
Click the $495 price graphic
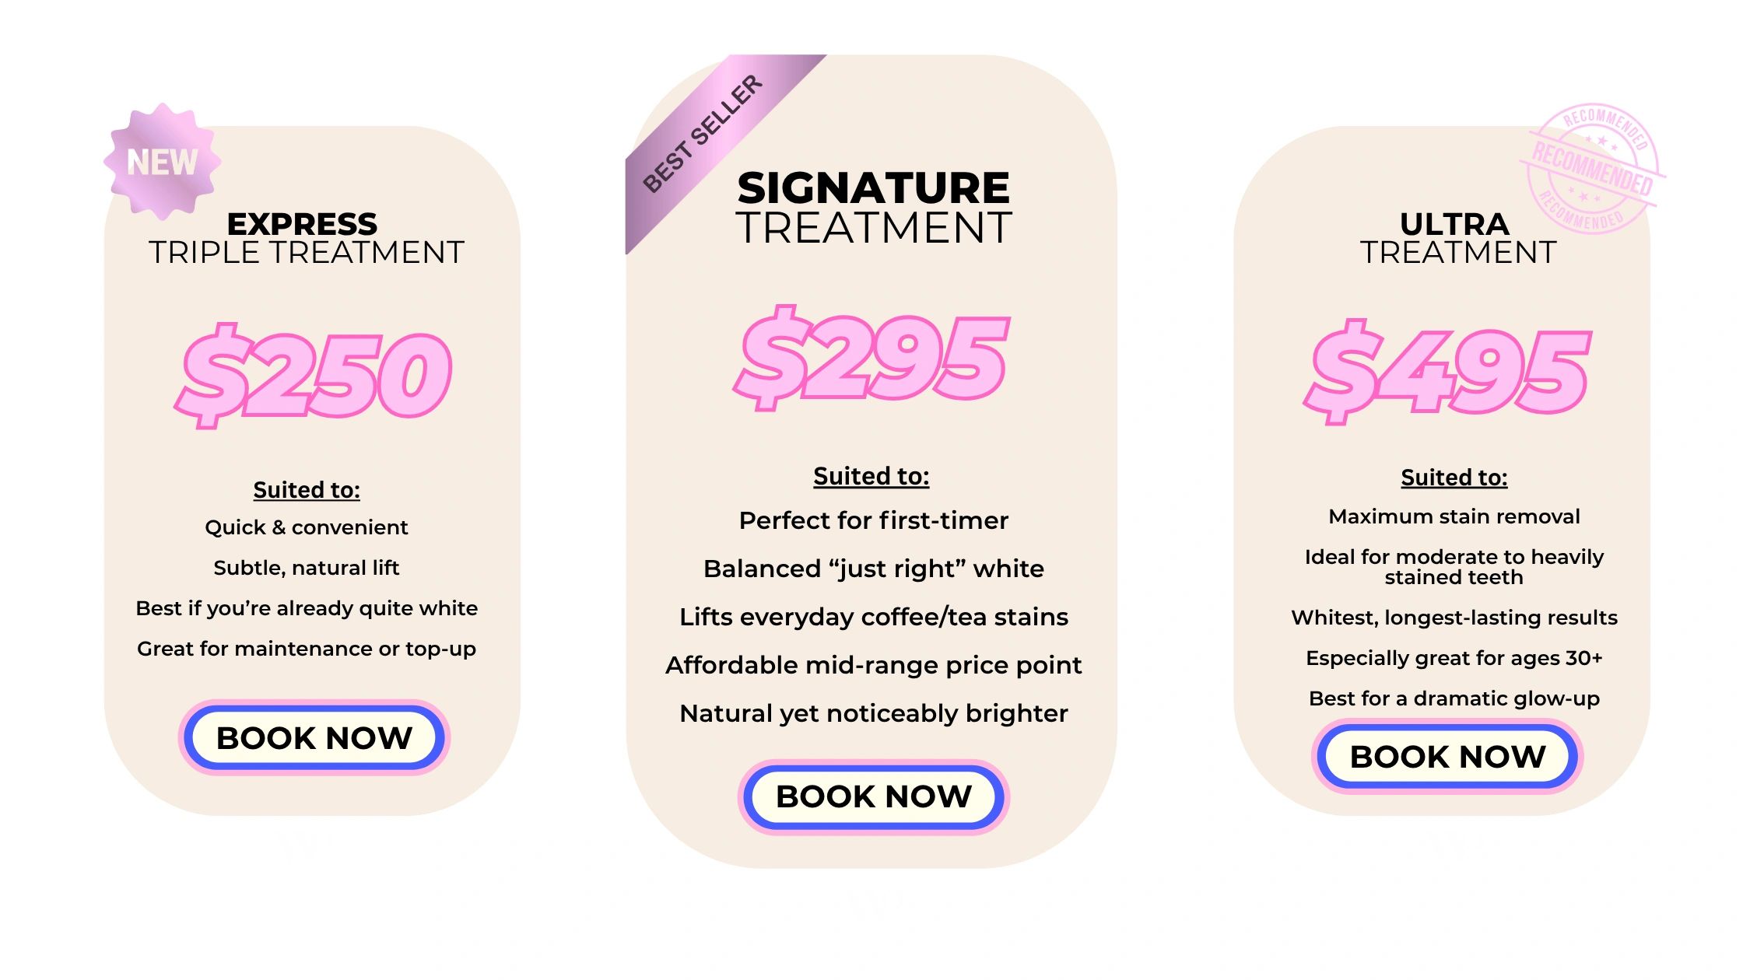[1449, 373]
